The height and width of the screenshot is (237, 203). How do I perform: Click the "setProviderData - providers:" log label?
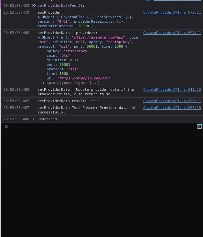tap(67, 33)
